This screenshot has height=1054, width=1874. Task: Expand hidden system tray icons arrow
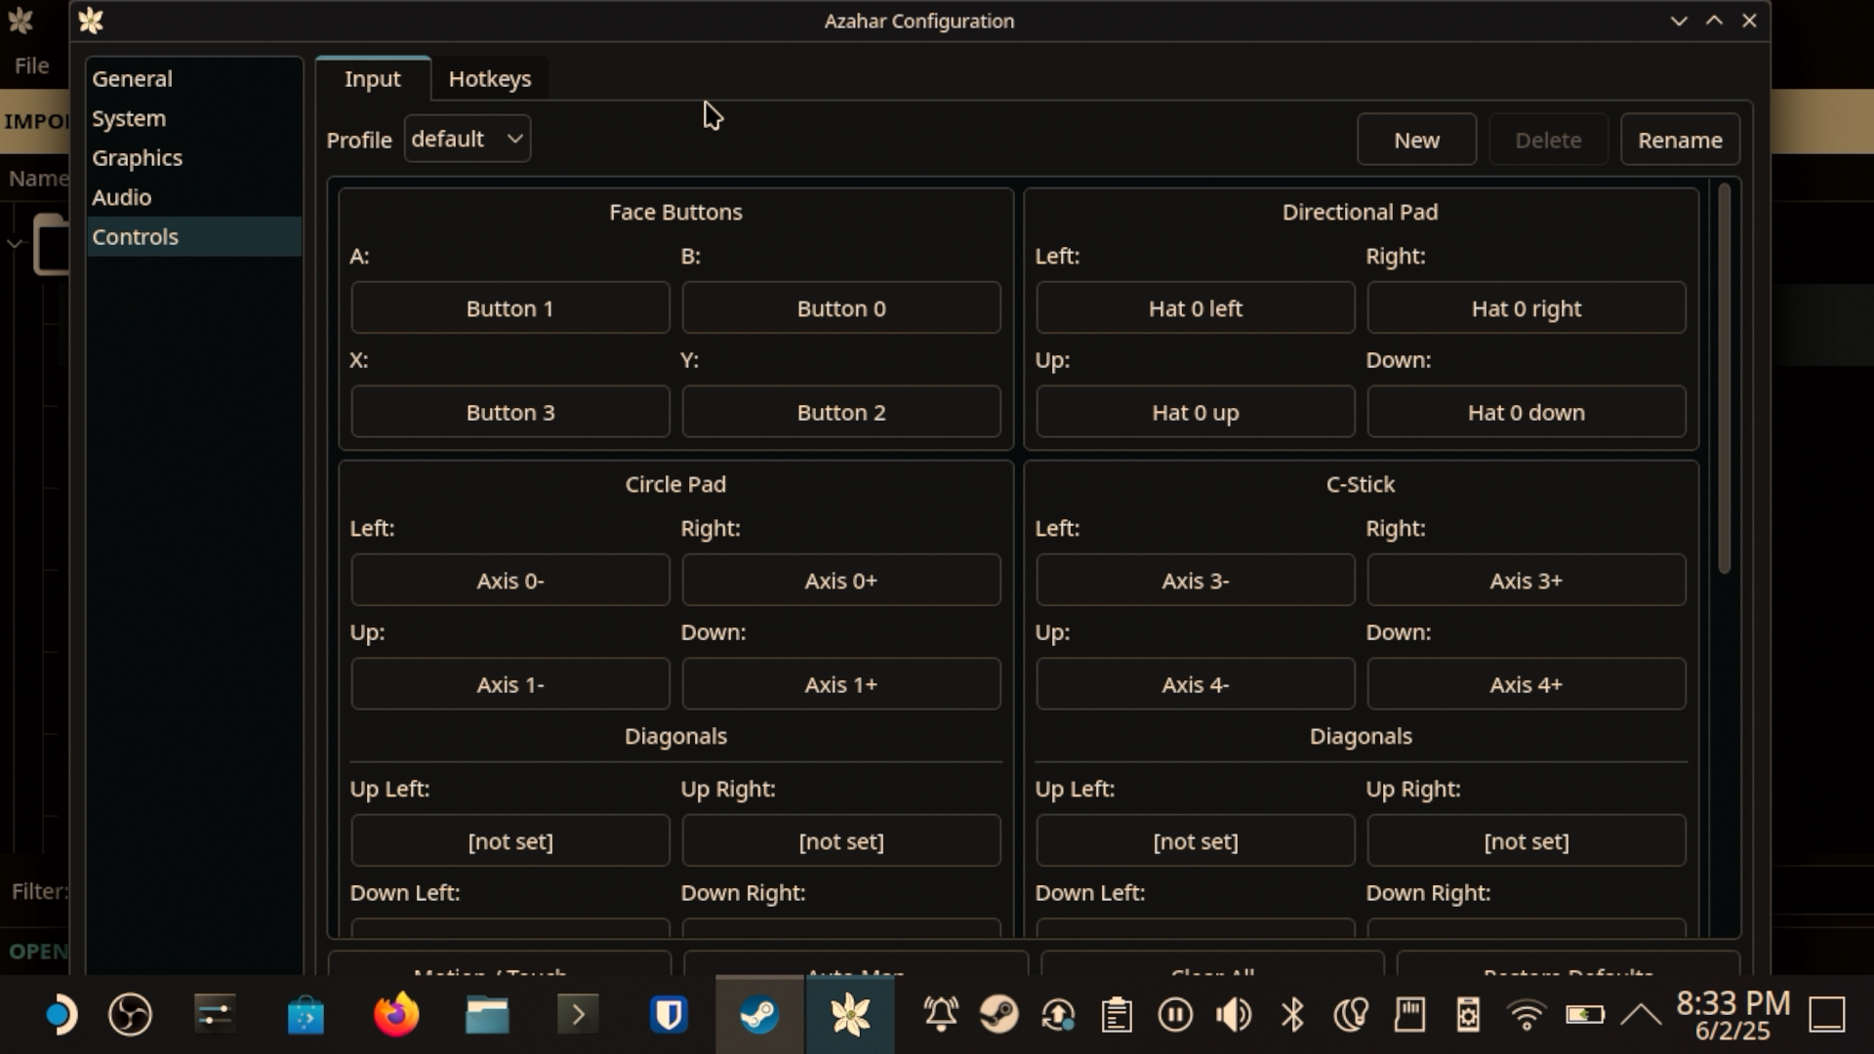1641,1015
